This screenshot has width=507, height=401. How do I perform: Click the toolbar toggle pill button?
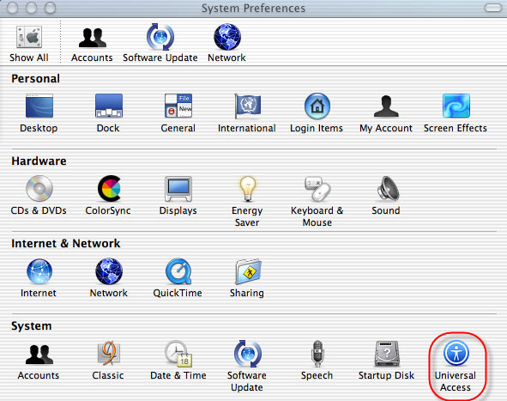tap(492, 8)
